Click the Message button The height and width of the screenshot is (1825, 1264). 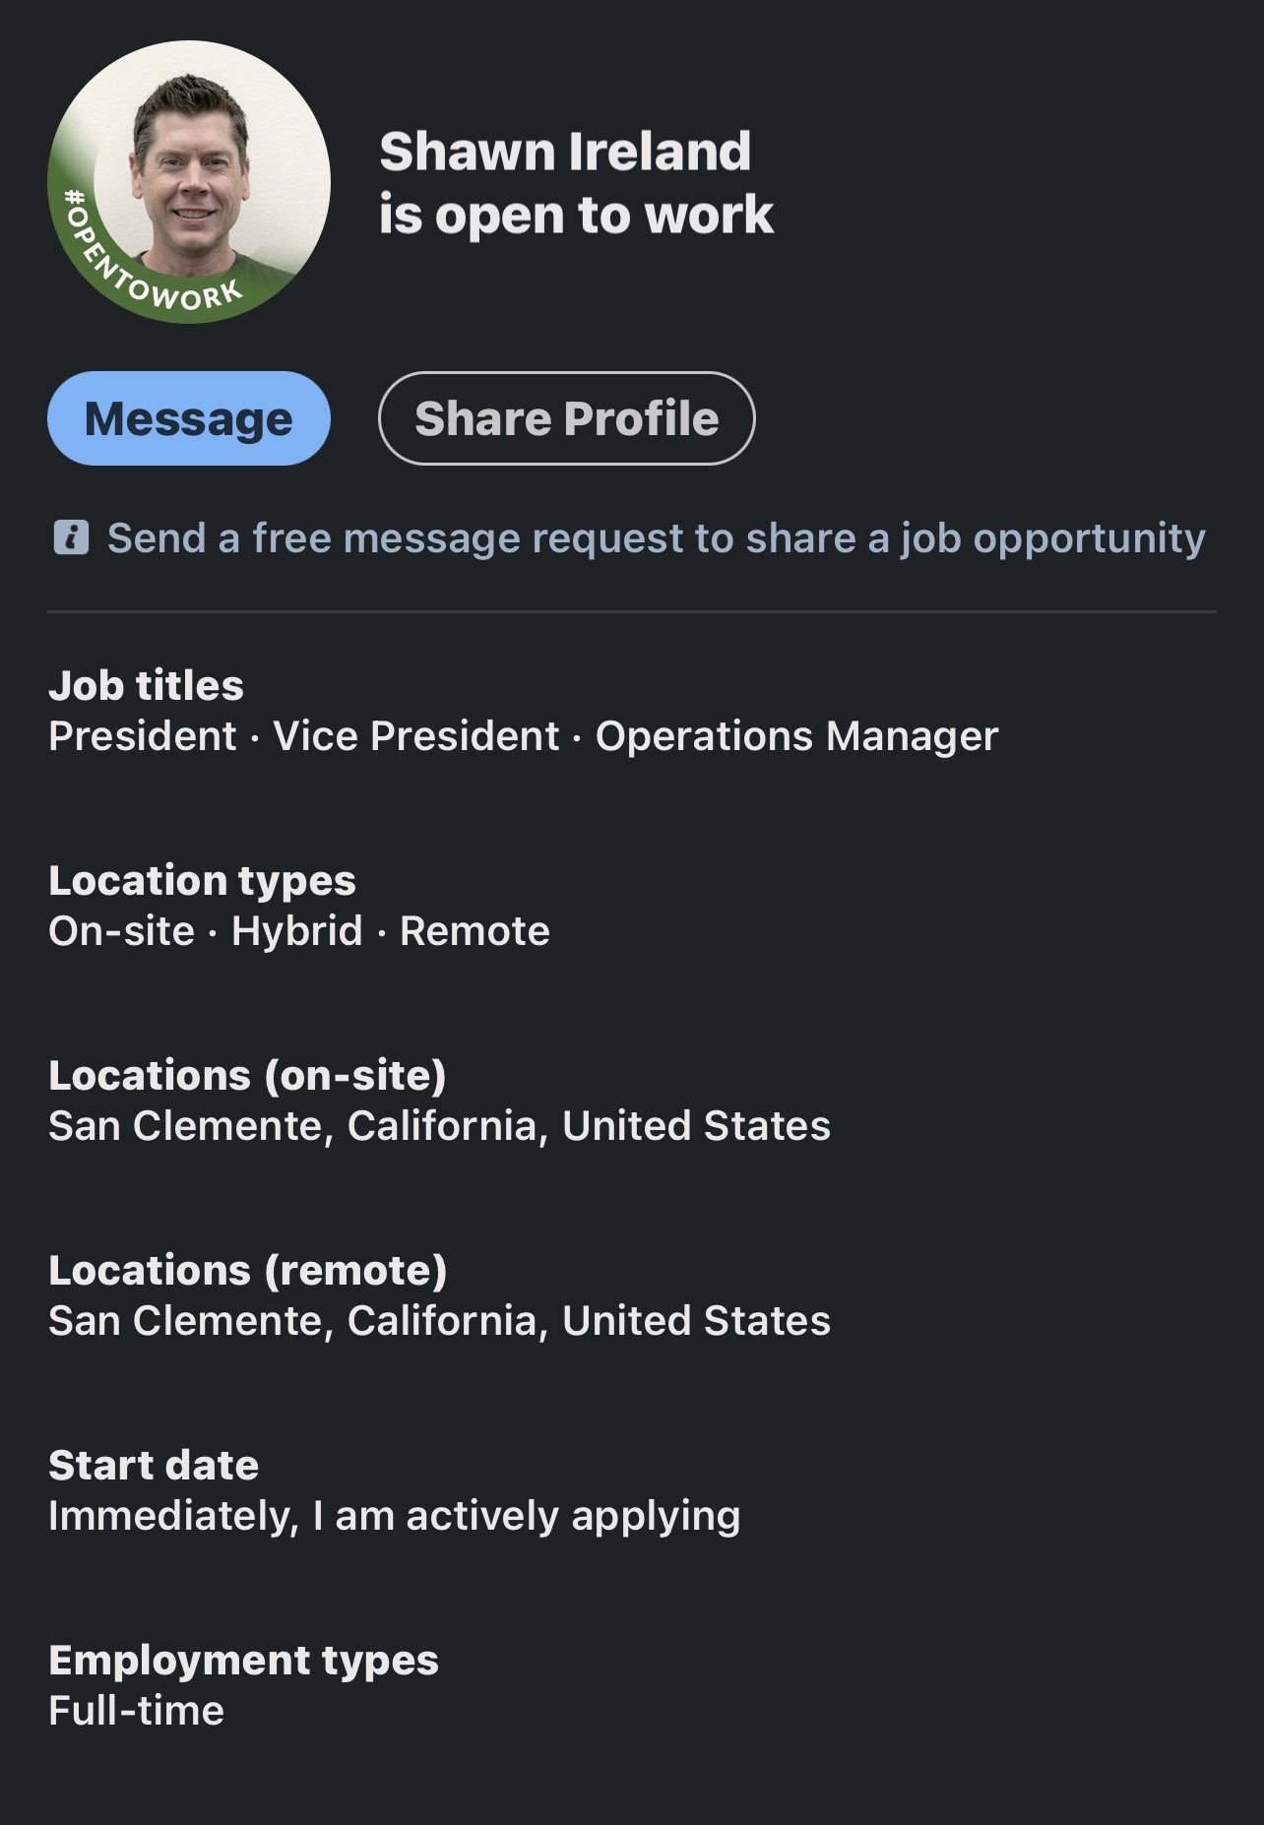189,418
